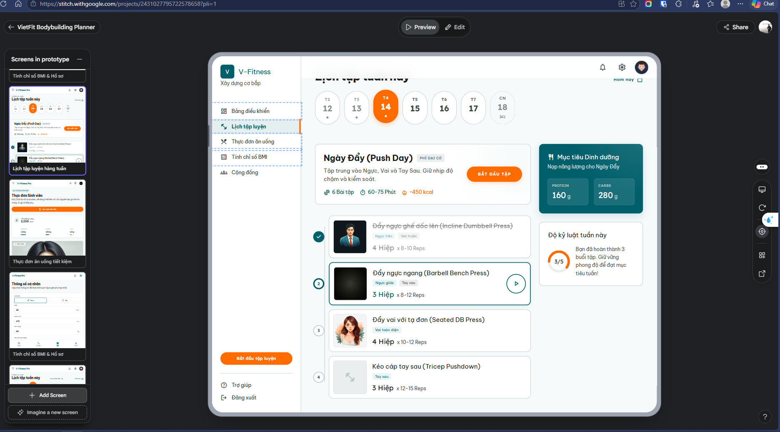Open prototype in new window icon

[762, 274]
